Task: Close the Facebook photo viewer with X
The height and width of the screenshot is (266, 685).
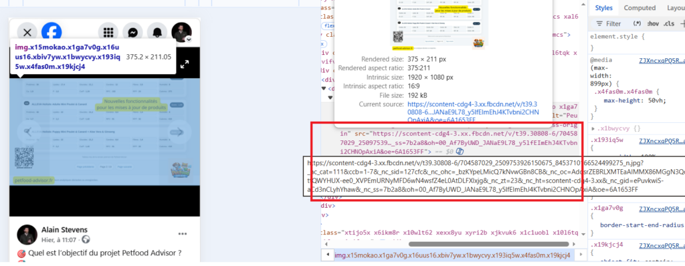Action: [x=27, y=32]
